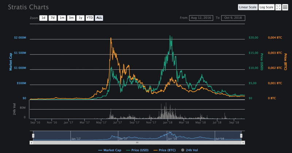Click the $500M market cap axis label

[22, 83]
